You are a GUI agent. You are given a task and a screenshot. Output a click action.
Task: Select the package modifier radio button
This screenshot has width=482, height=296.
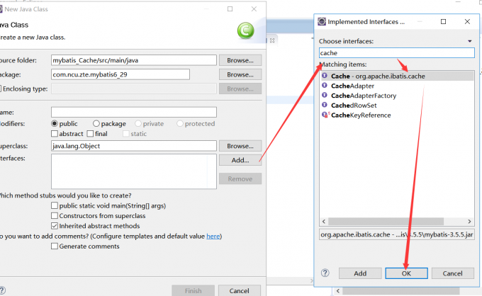(x=96, y=123)
